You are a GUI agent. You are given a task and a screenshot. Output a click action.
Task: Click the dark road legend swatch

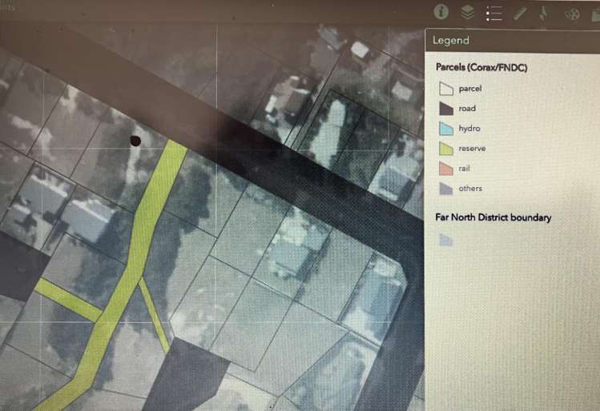pyautogui.click(x=445, y=109)
